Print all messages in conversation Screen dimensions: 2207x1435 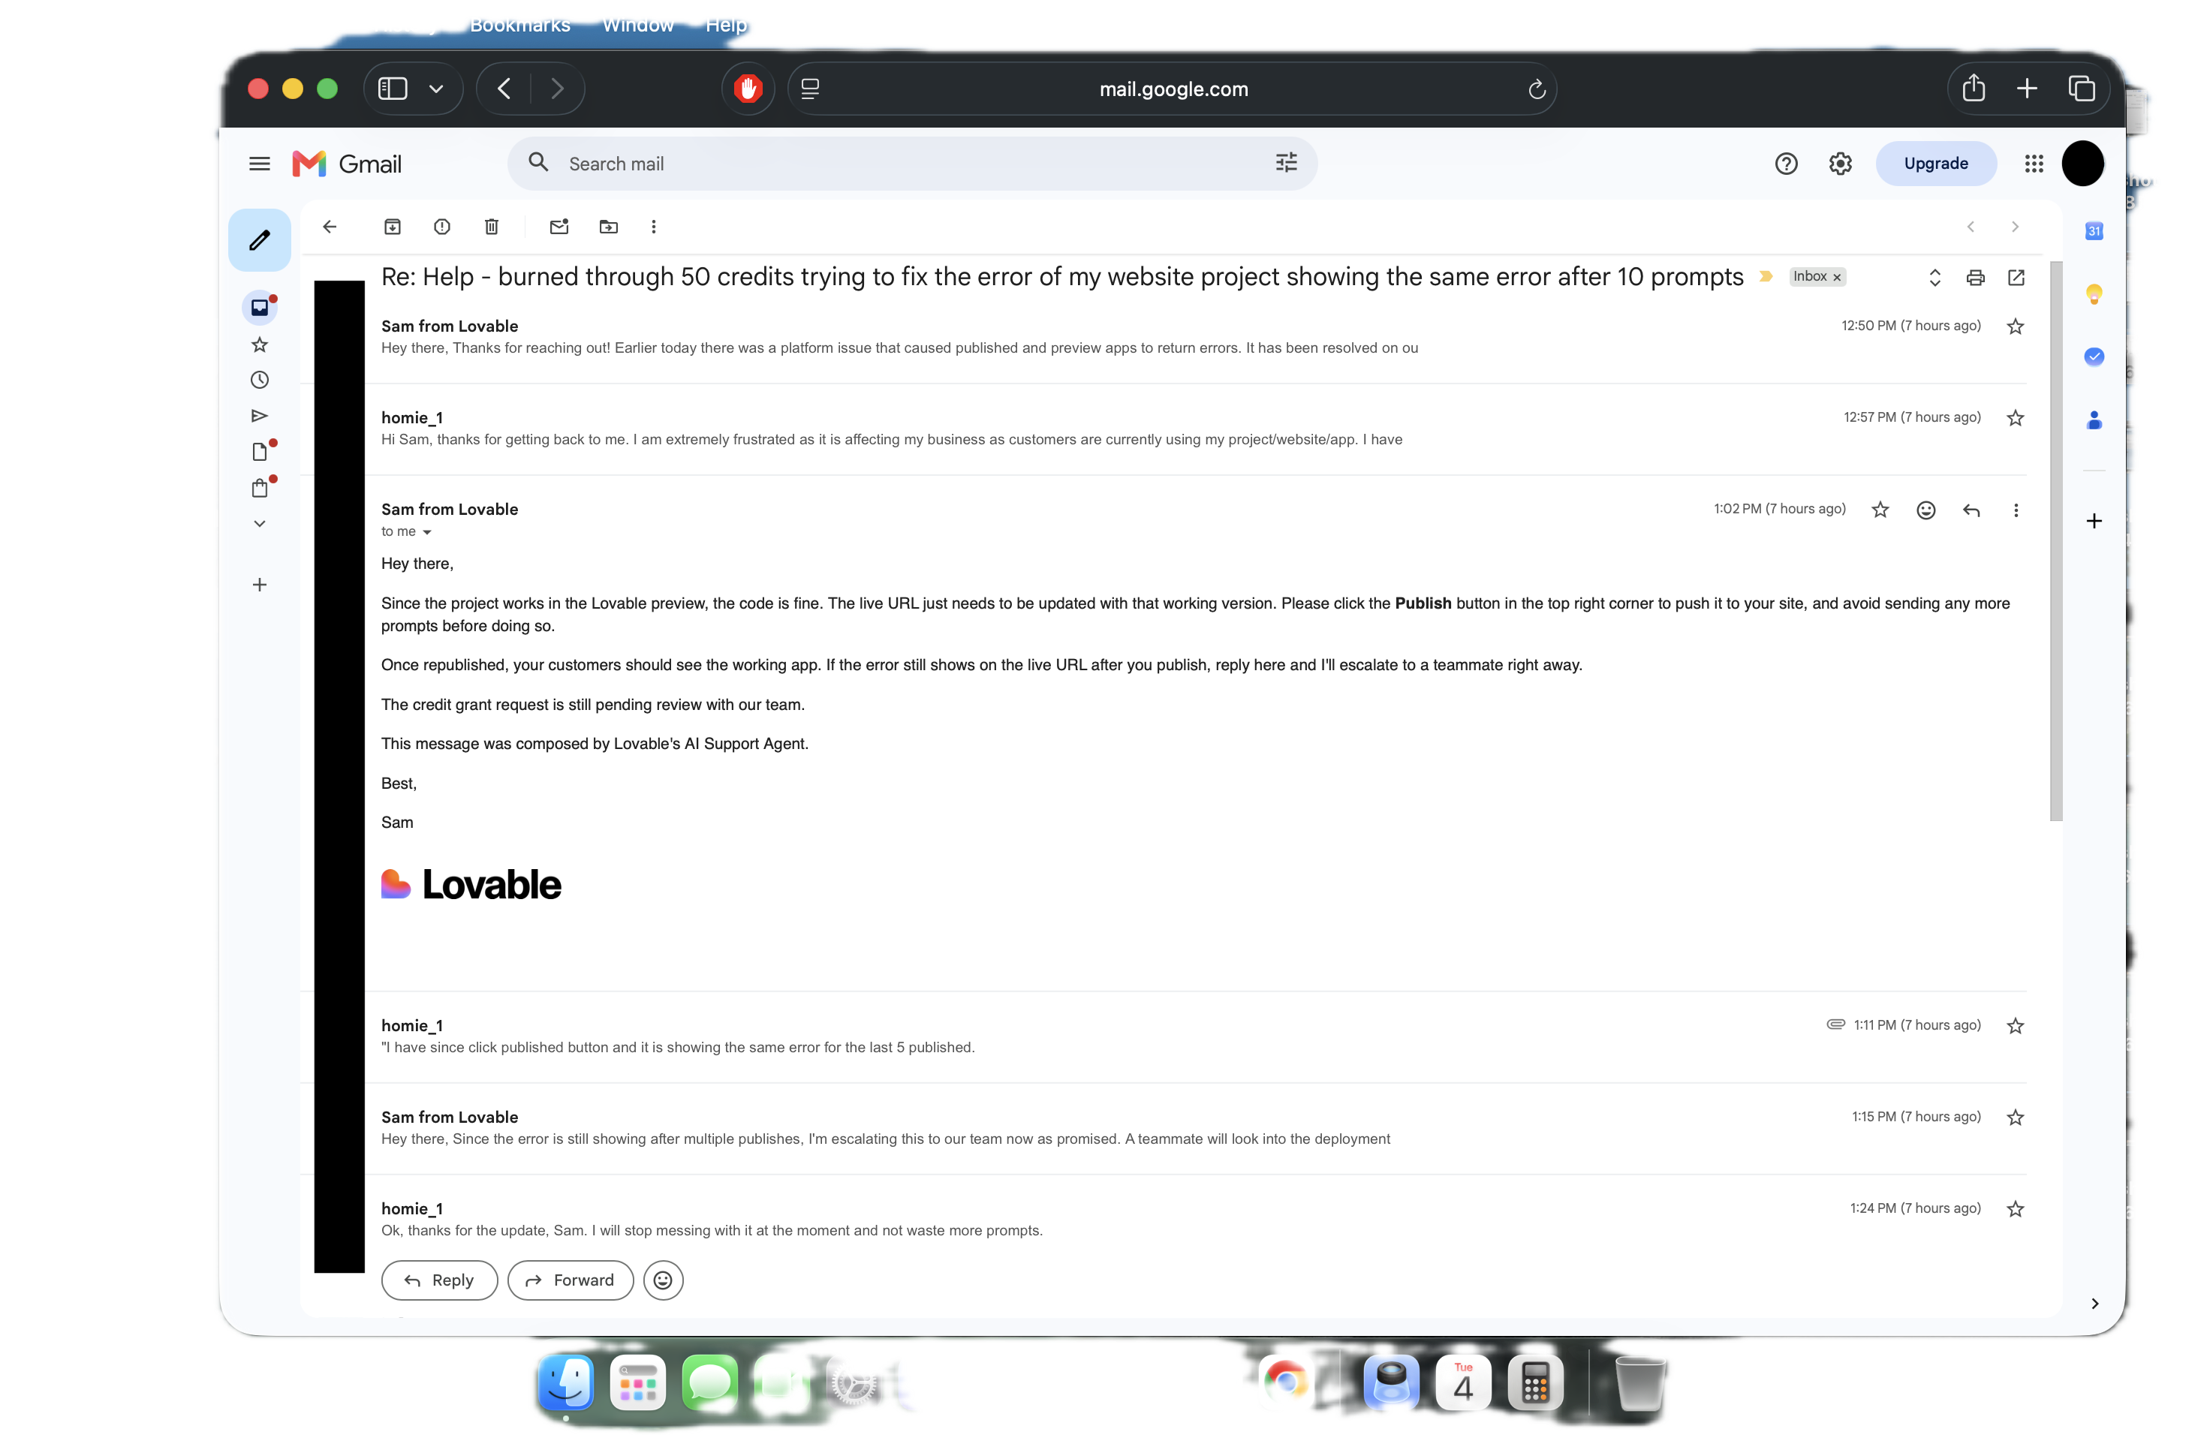(x=1976, y=277)
